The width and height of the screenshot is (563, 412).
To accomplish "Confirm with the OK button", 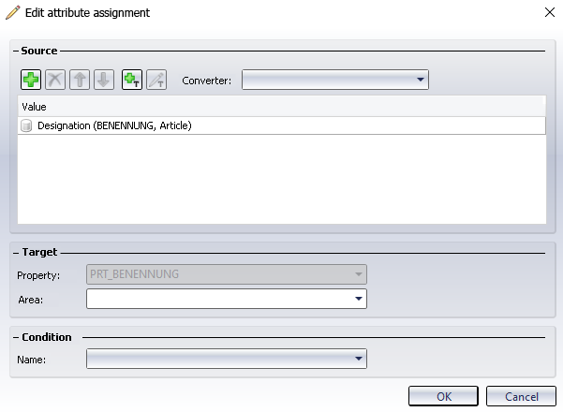I will [x=443, y=396].
